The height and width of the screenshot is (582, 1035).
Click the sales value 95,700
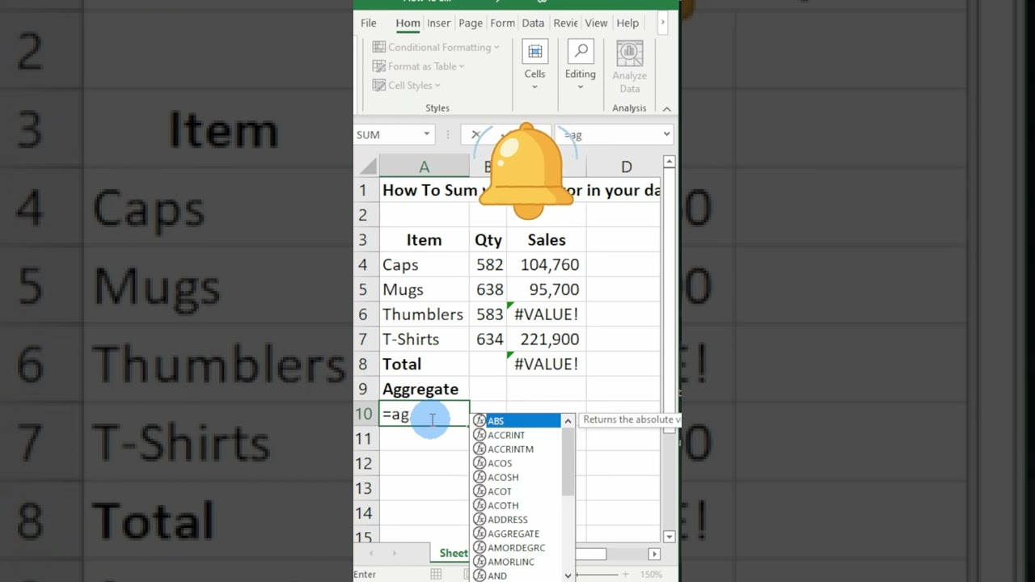click(547, 289)
